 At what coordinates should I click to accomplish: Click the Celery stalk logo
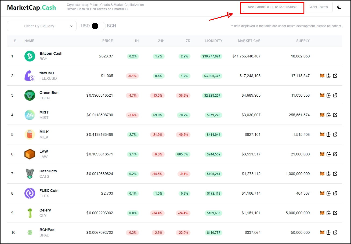click(x=30, y=213)
